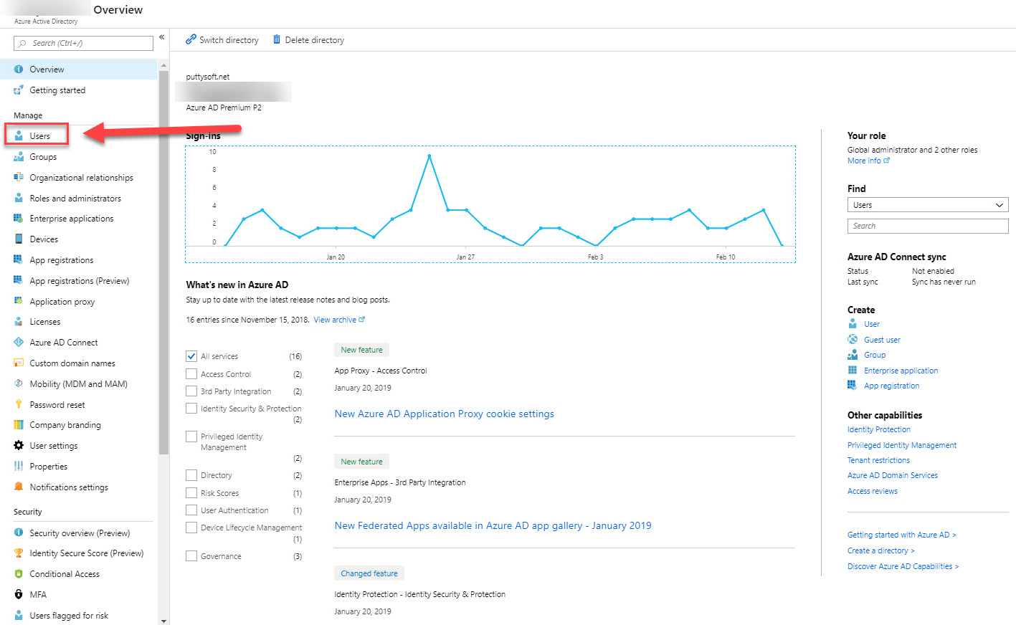This screenshot has width=1016, height=625.
Task: Click Getting started with Azure AD link
Action: pos(902,535)
